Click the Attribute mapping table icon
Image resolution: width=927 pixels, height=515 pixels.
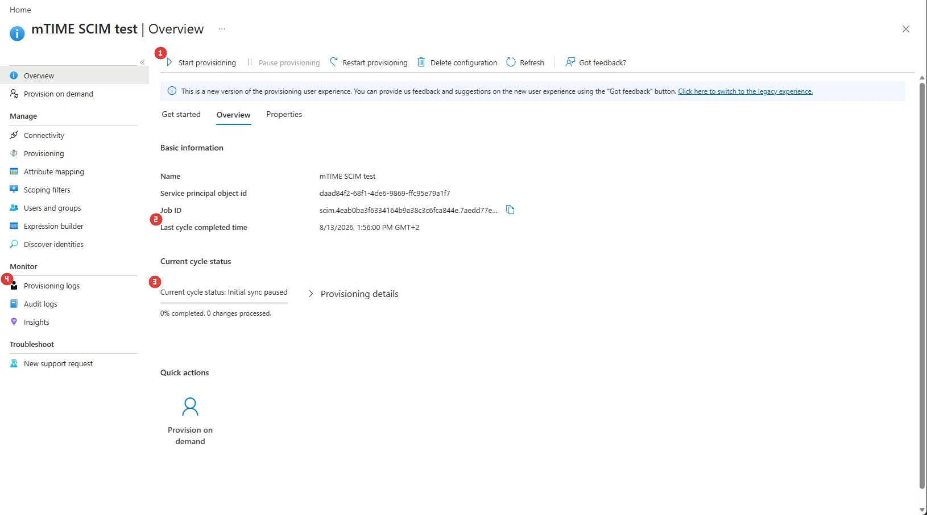pyautogui.click(x=14, y=171)
